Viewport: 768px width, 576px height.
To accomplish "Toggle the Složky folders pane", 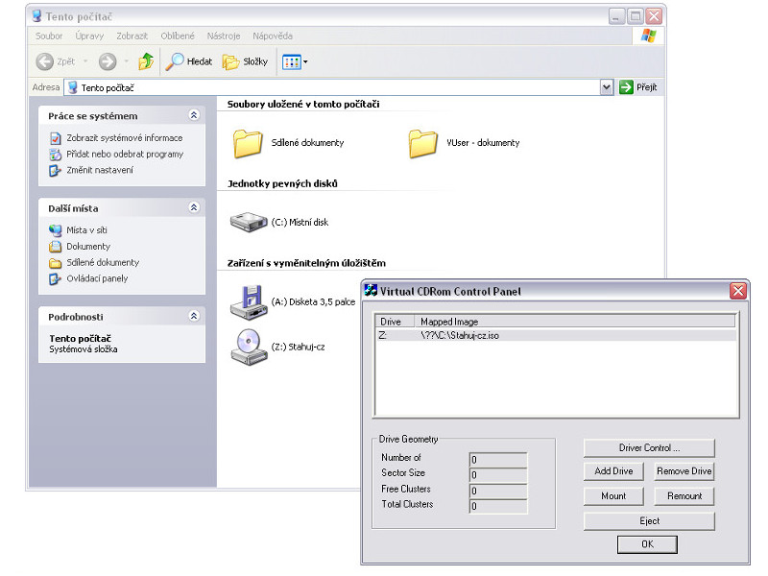I will [246, 61].
